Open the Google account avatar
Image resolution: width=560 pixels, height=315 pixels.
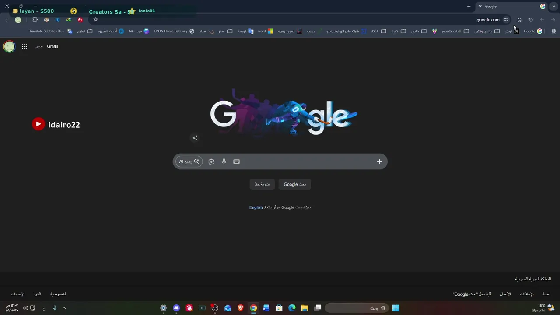pos(9,46)
